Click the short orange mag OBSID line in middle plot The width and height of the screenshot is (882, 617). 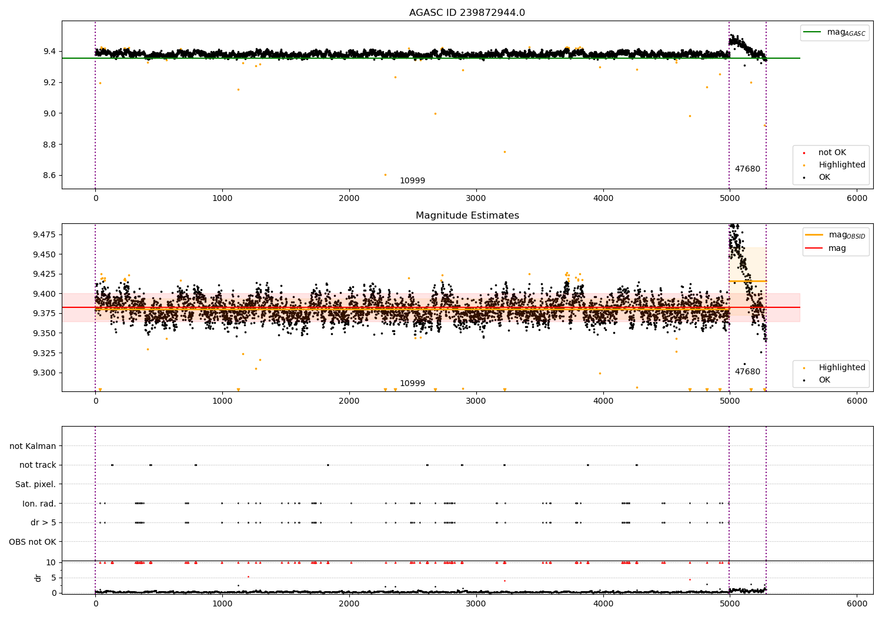[747, 281]
